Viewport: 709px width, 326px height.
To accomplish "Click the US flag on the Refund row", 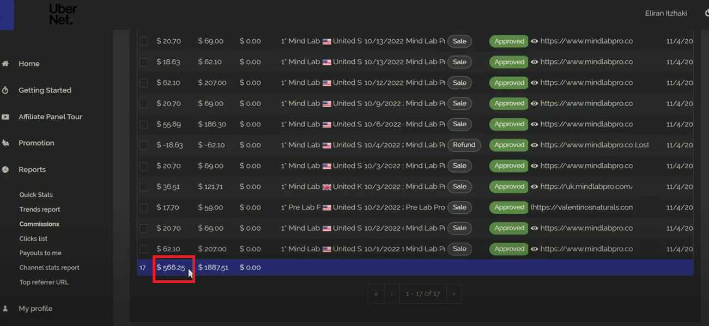I will coord(327,145).
